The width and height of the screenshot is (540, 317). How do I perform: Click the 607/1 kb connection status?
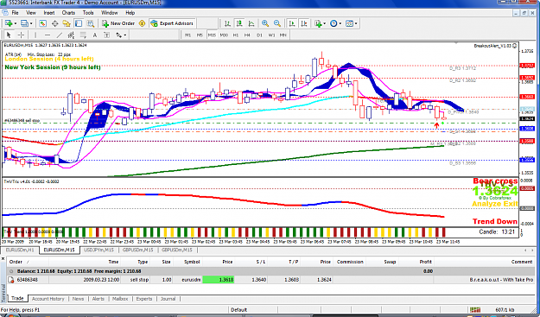505,310
